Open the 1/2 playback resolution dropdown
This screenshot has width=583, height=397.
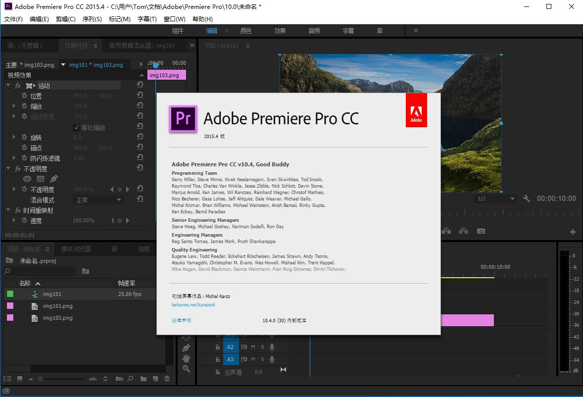point(495,198)
